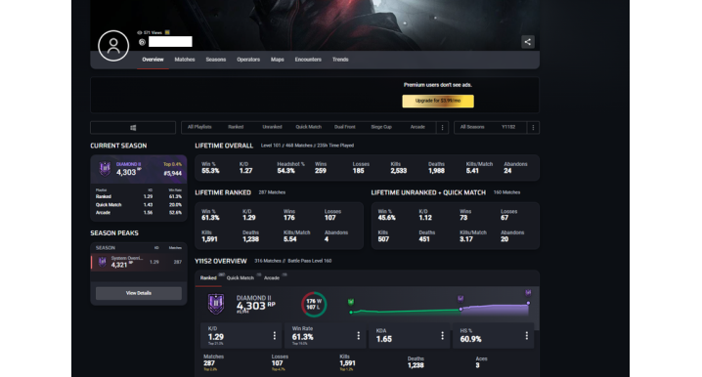The image size is (702, 377).
Task: Click the middle data point on RP graph
Action: click(x=461, y=309)
